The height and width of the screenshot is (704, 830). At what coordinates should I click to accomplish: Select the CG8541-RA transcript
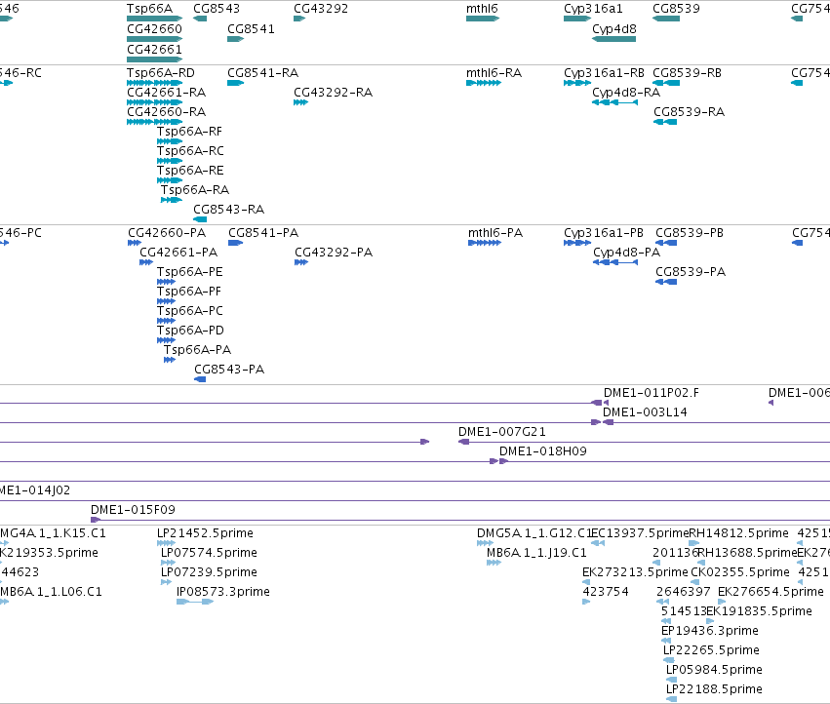(236, 83)
